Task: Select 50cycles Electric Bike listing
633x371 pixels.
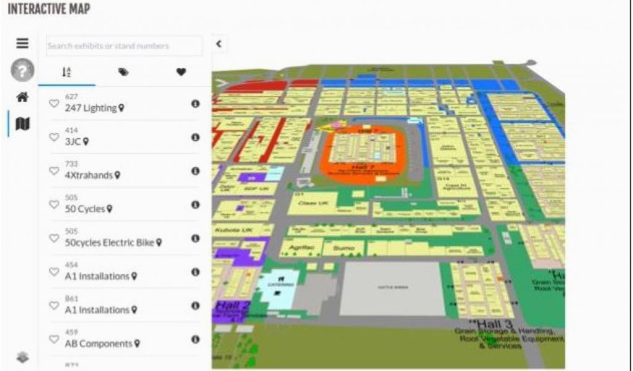Action: coord(109,242)
